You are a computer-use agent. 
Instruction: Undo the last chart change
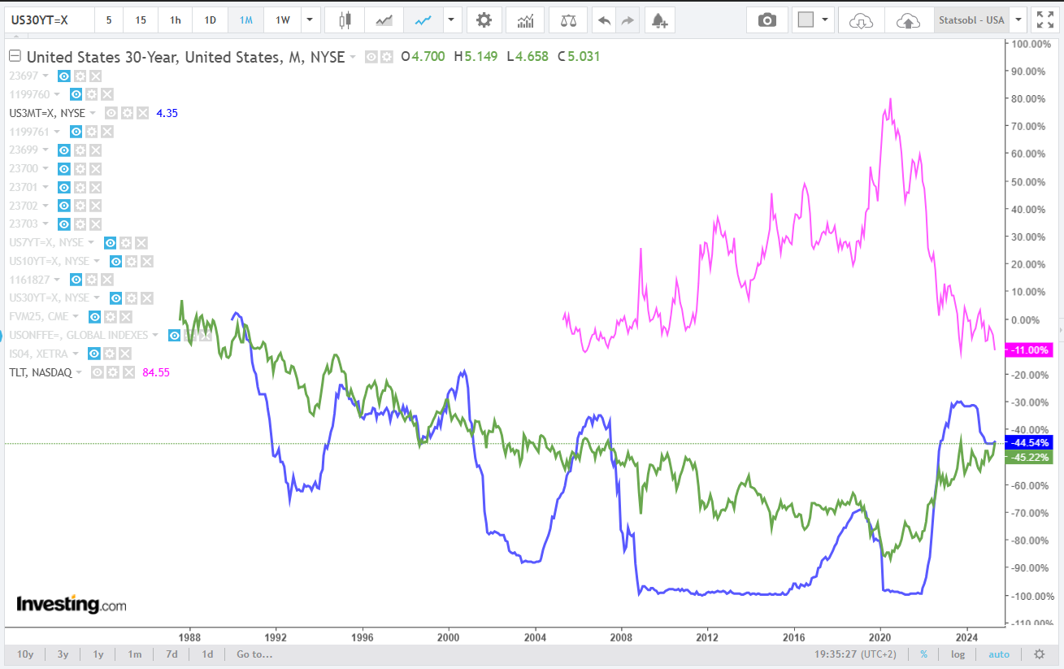[604, 20]
